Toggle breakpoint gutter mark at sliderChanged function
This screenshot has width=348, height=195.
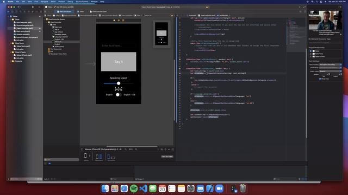(x=180, y=60)
